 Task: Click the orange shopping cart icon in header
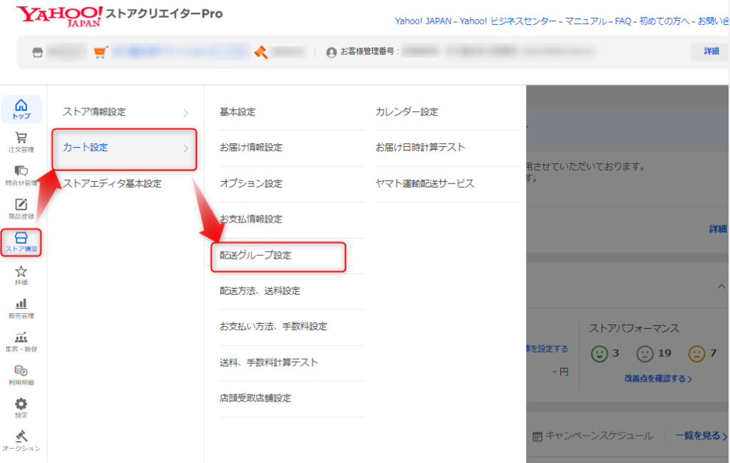tap(101, 51)
